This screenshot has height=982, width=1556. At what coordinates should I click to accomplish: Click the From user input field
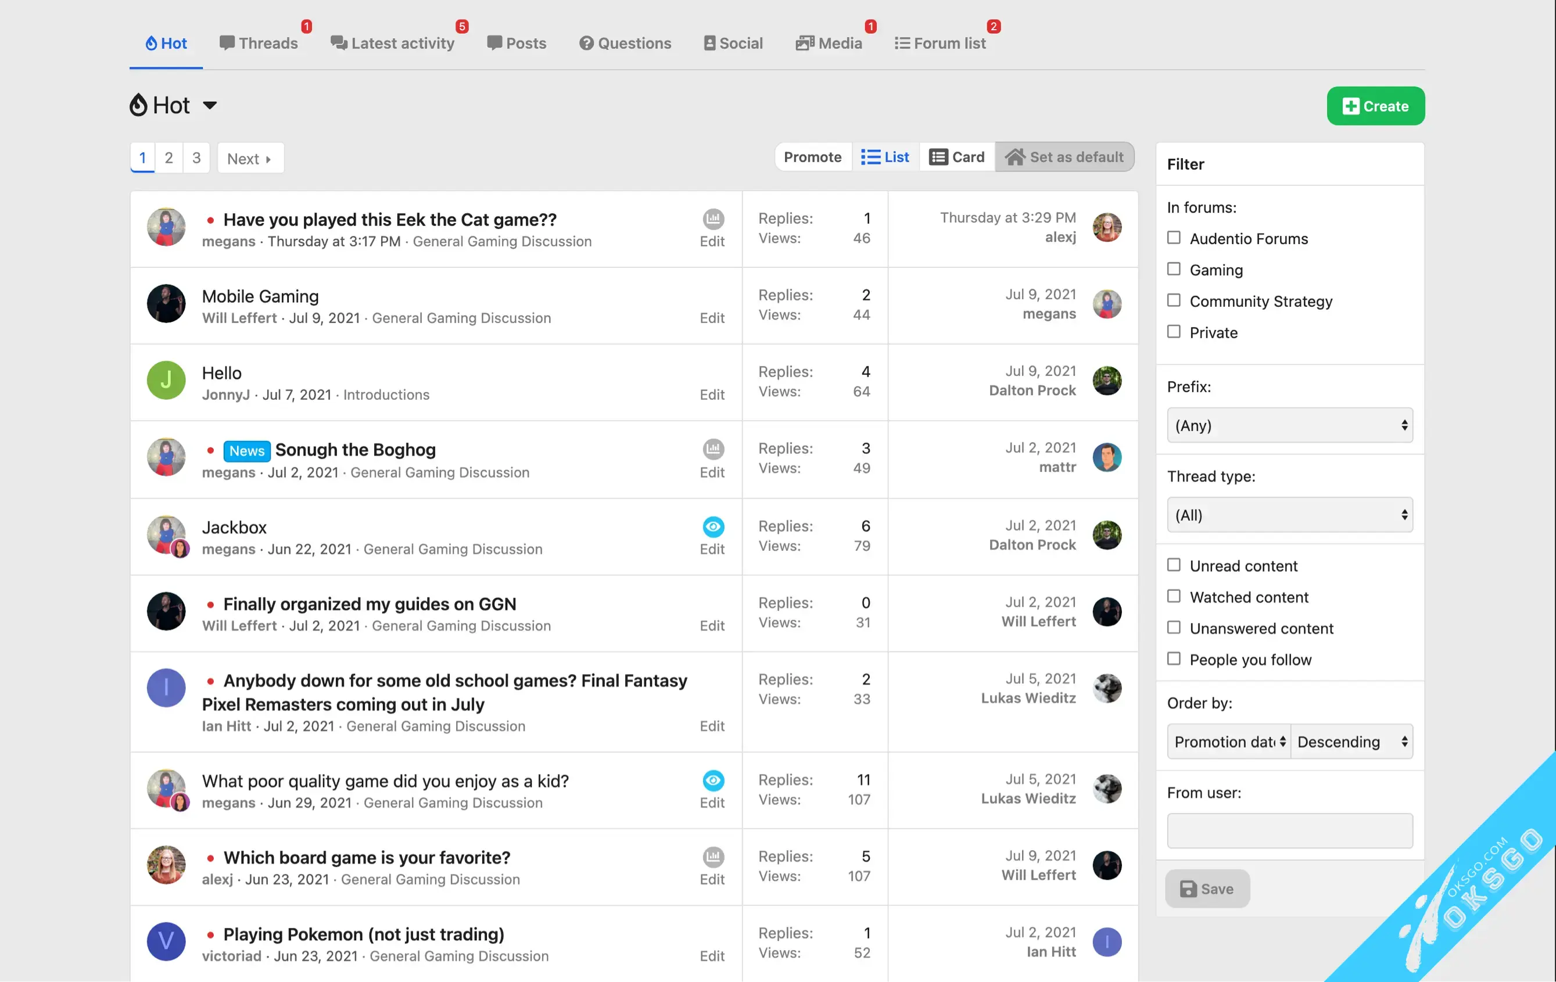click(1289, 831)
